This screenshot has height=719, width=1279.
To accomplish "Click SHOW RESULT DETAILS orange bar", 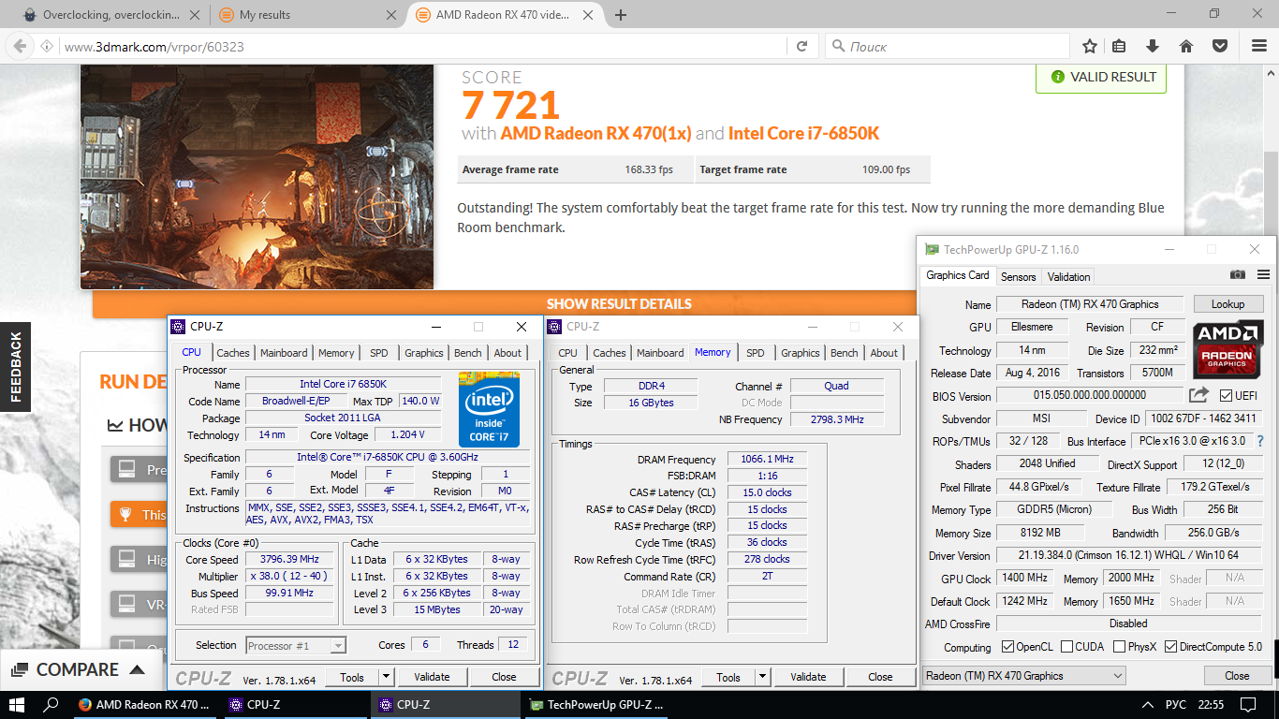I will pos(619,303).
